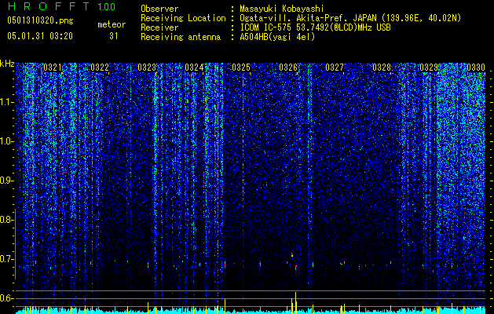Screen dimensions: 494x314
Task: Click the 0.7 frequency axis label
Action: (x=5, y=259)
